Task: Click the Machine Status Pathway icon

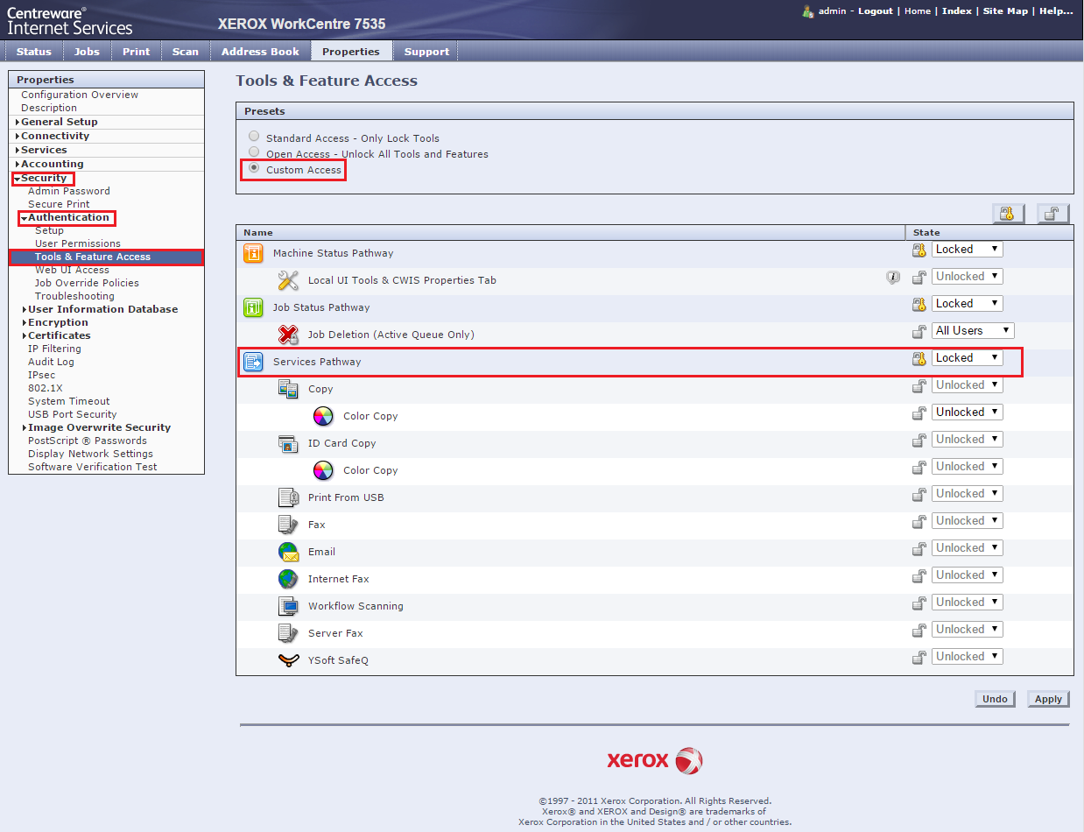Action: coord(253,253)
